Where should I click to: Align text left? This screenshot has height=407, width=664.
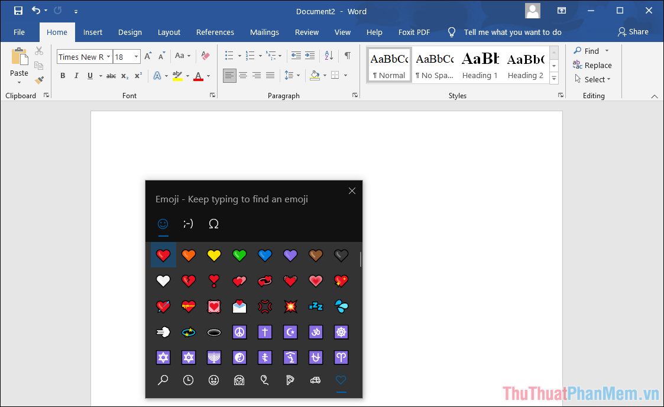229,76
